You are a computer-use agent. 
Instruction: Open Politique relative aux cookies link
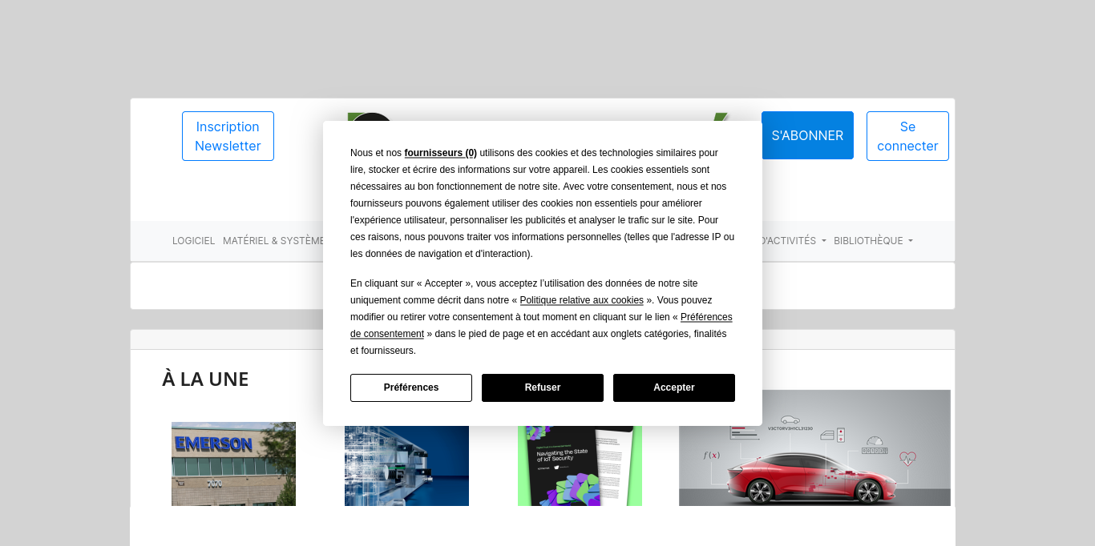click(581, 300)
